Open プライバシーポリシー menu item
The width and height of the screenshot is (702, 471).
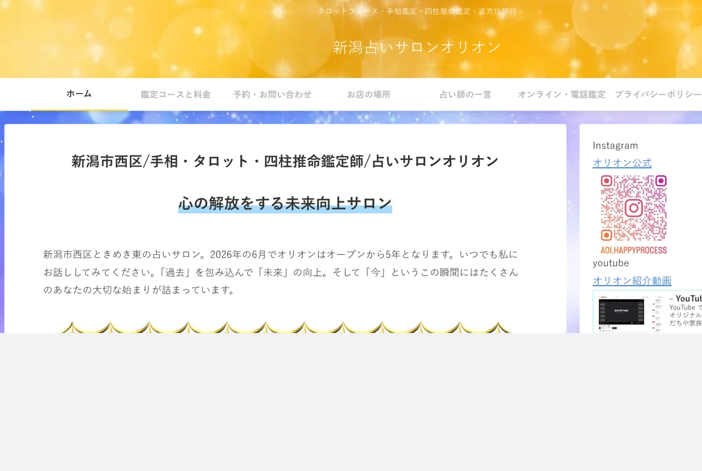click(657, 94)
